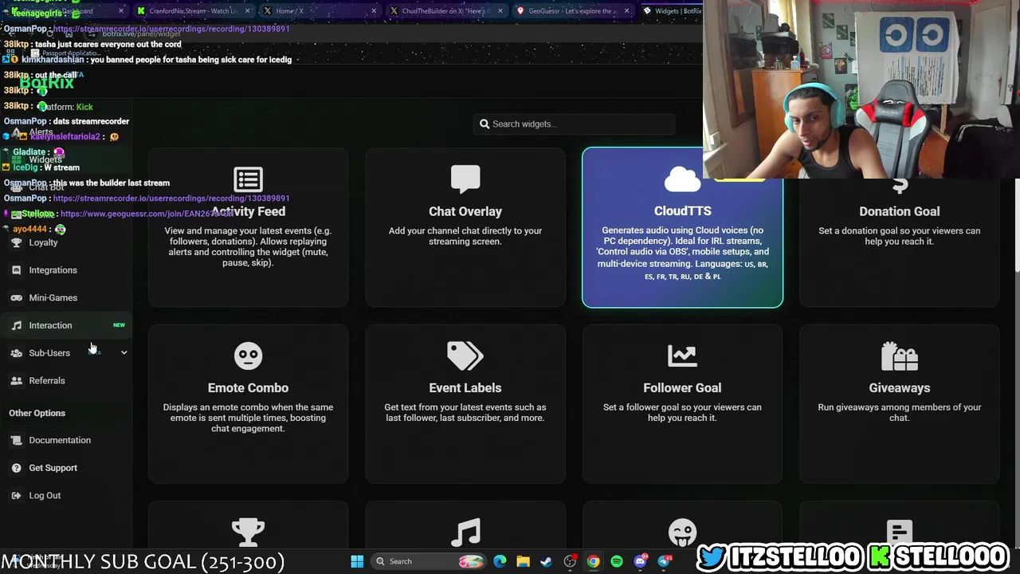Open File Explorer from taskbar
1020x574 pixels.
[x=523, y=561]
